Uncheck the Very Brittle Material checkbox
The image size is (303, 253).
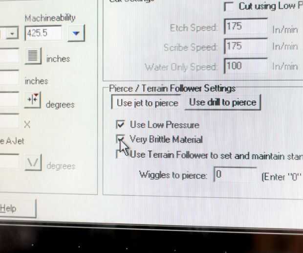[x=120, y=139]
